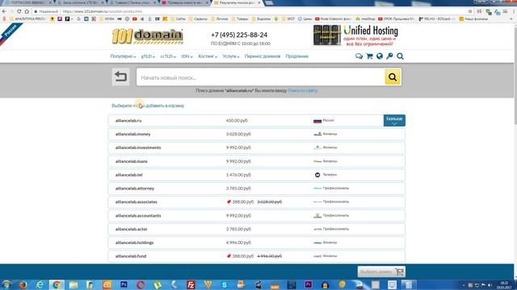Open File Explorer folder in taskbar

(x=74, y=284)
